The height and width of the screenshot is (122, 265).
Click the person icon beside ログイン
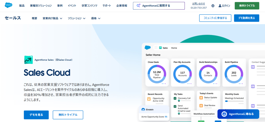point(220,6)
